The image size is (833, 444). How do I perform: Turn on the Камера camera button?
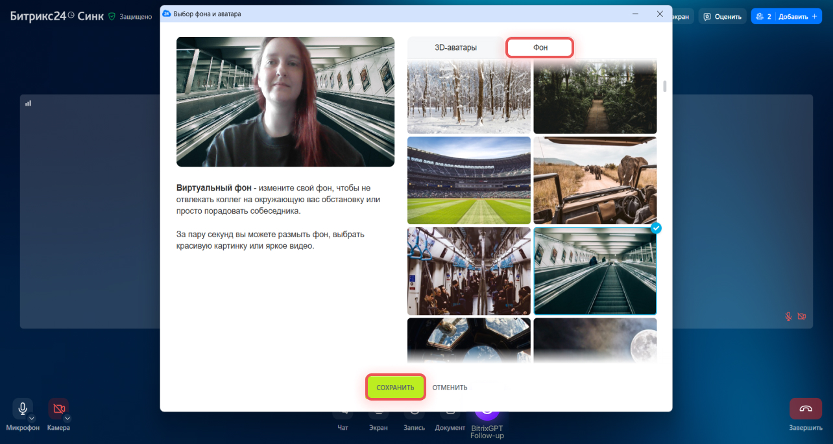pos(58,408)
